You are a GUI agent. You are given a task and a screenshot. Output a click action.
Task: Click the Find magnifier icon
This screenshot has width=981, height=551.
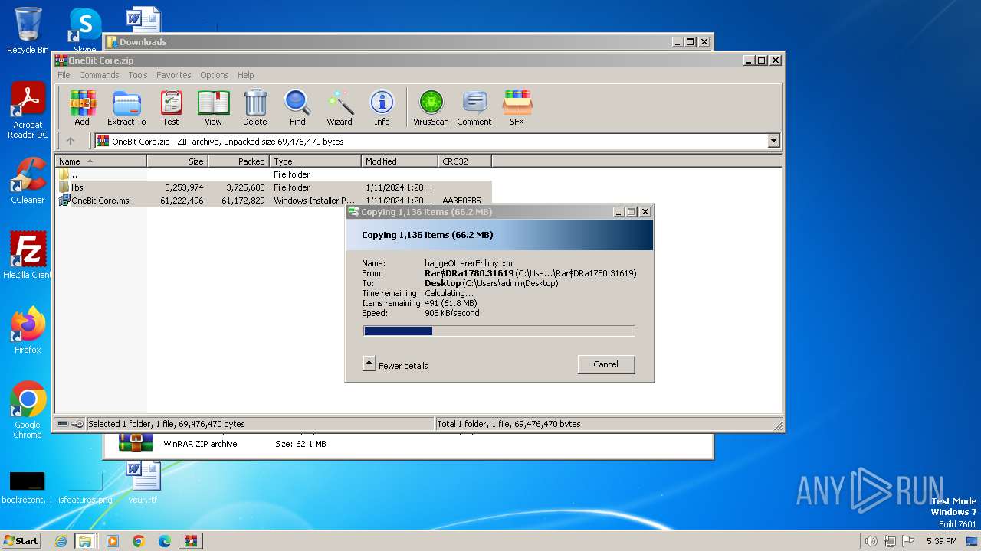297,107
